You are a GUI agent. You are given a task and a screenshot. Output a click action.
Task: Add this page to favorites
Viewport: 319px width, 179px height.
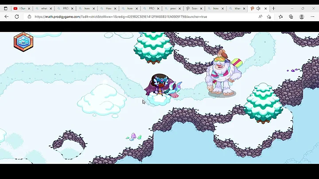point(269,17)
